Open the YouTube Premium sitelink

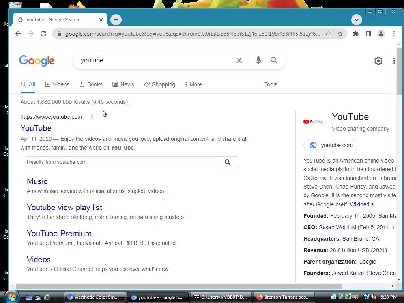pos(59,234)
